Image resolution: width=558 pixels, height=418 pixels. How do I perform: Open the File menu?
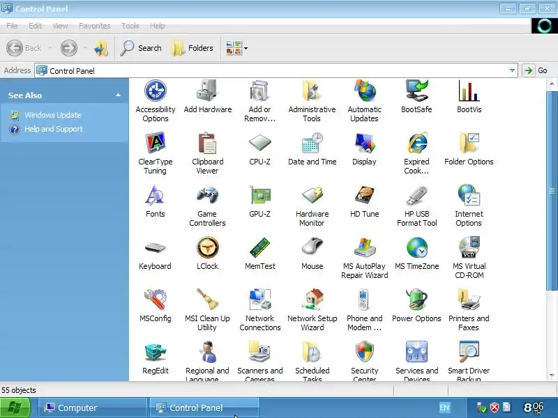pyautogui.click(x=12, y=26)
